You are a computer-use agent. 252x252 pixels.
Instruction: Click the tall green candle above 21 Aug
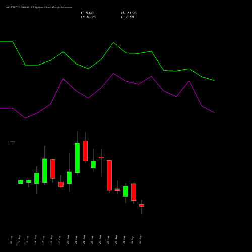(x=77, y=158)
